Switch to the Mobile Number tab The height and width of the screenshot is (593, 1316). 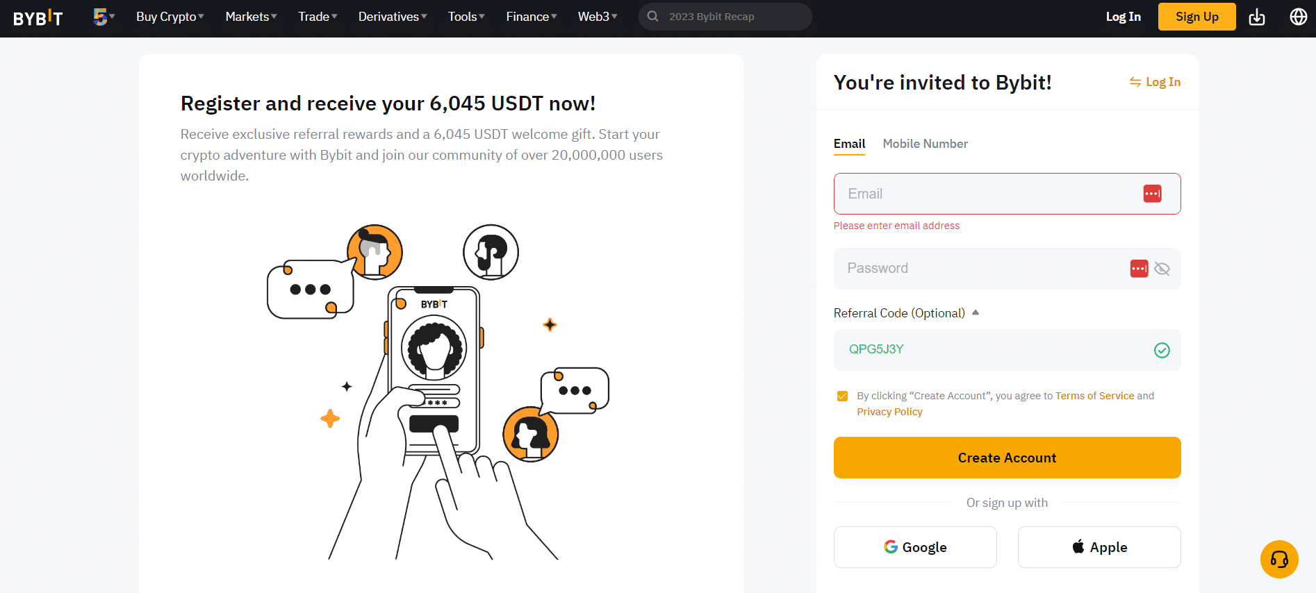pos(925,144)
